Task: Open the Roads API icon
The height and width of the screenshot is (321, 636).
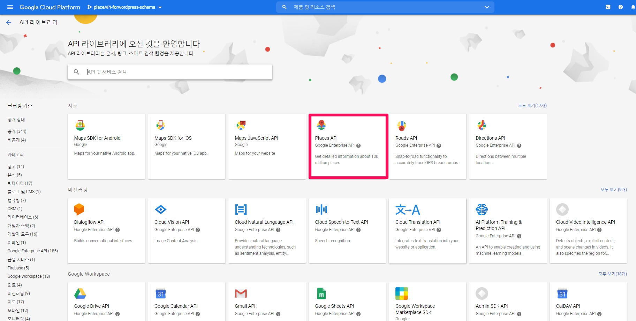Action: point(402,125)
